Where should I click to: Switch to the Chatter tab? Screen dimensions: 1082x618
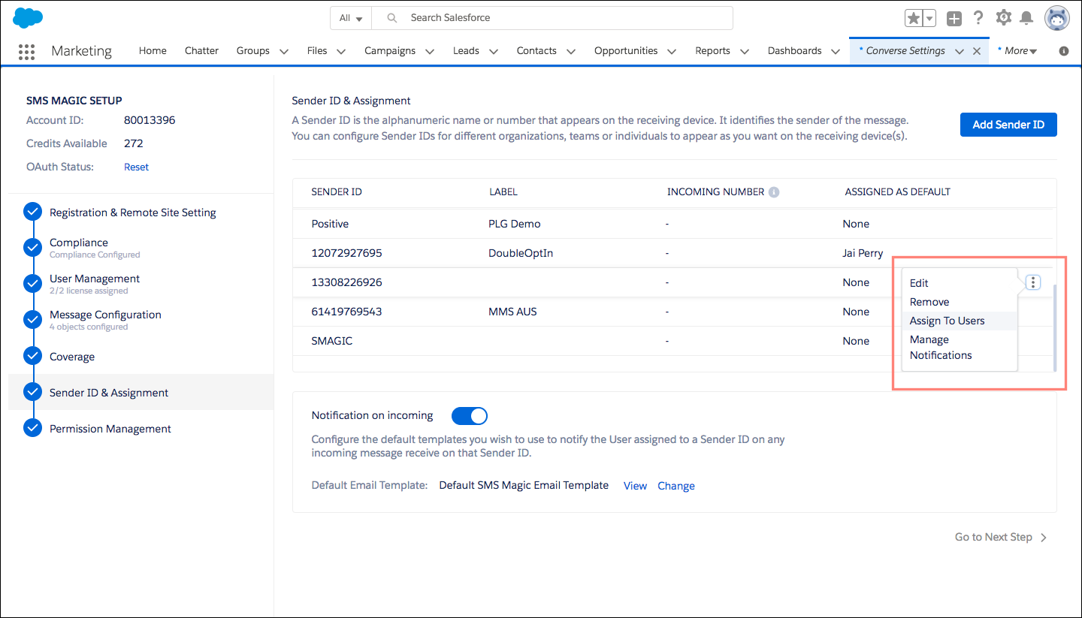click(201, 51)
